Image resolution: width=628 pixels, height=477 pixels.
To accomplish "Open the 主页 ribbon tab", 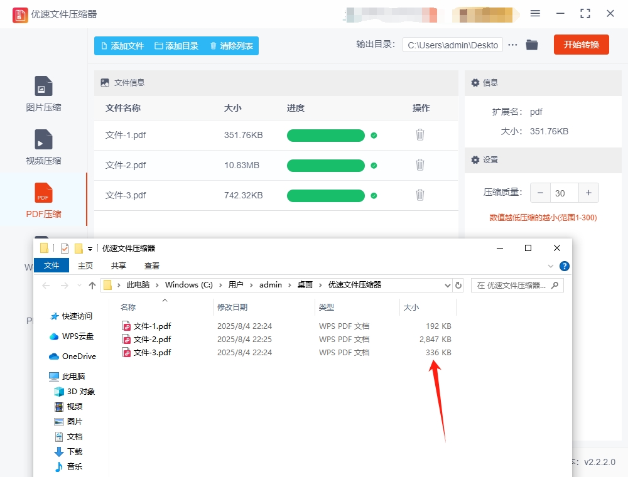I will click(x=85, y=265).
